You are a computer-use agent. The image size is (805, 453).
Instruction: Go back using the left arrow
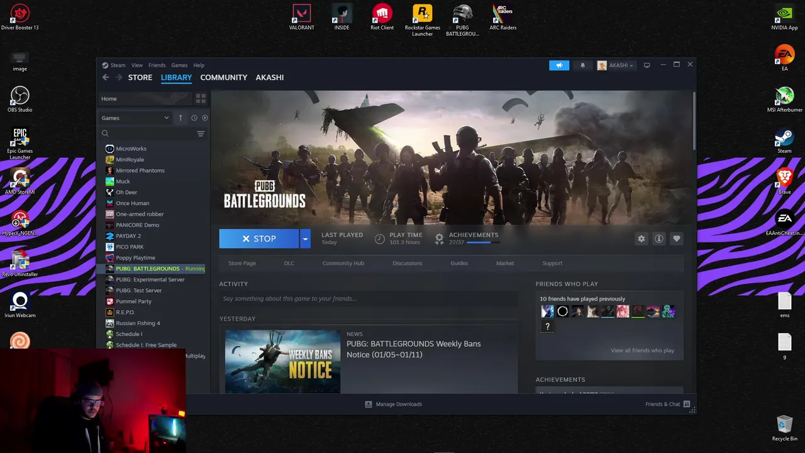point(106,77)
